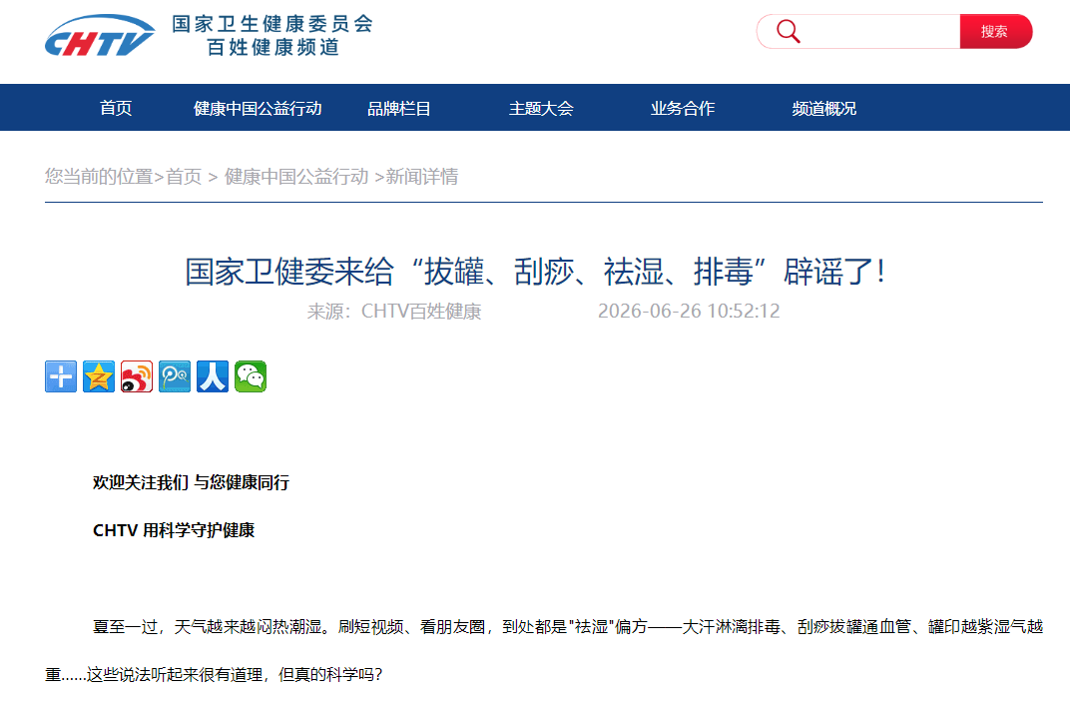Click the CHTV logo
1070x705 pixels.
[x=100, y=36]
